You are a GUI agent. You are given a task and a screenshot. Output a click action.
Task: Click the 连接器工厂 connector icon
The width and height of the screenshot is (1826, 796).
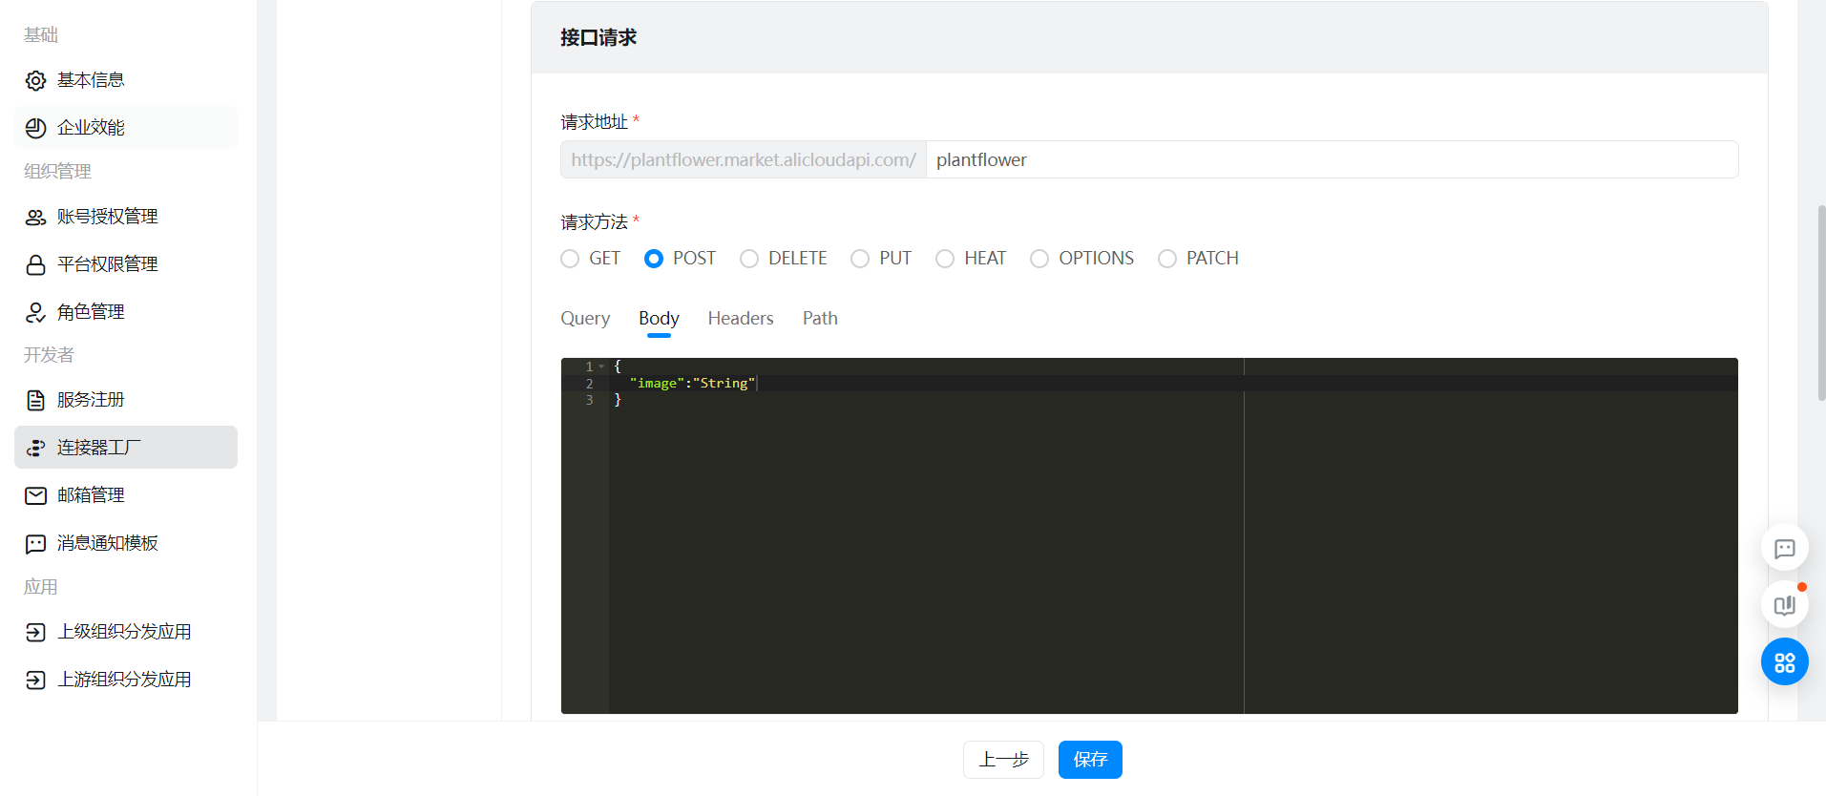pos(35,448)
